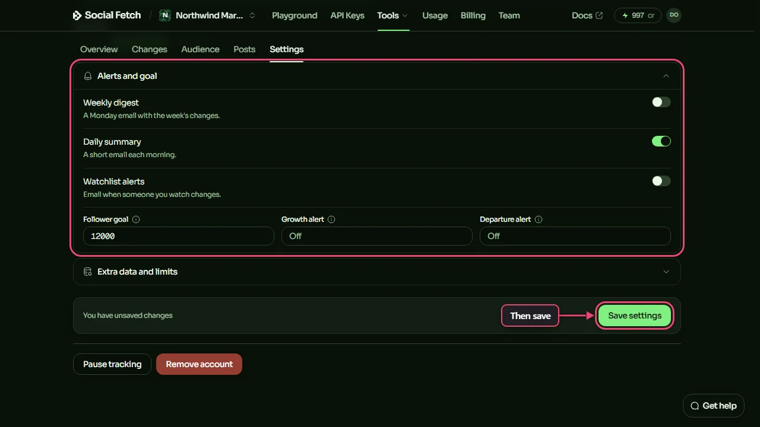Click the 997 cr credits badge

coord(638,15)
